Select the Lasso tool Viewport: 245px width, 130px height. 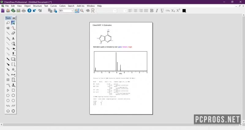pyautogui.click(x=8, y=23)
